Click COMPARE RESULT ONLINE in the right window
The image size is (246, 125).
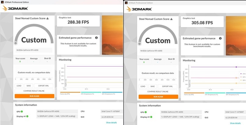158,91
